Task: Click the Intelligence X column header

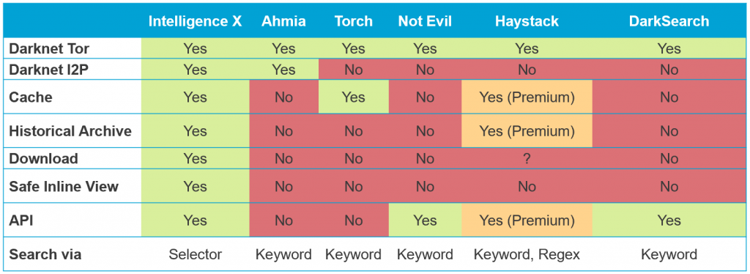Action: coord(195,21)
